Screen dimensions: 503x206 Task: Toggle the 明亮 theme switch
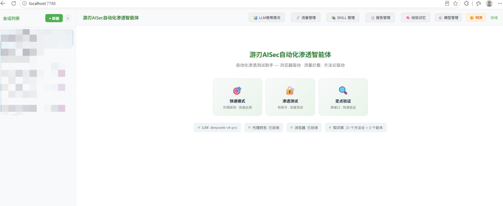pyautogui.click(x=476, y=18)
